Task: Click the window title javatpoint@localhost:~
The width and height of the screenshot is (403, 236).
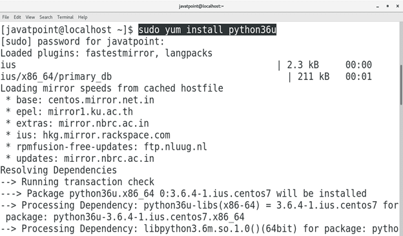Action: click(x=201, y=6)
